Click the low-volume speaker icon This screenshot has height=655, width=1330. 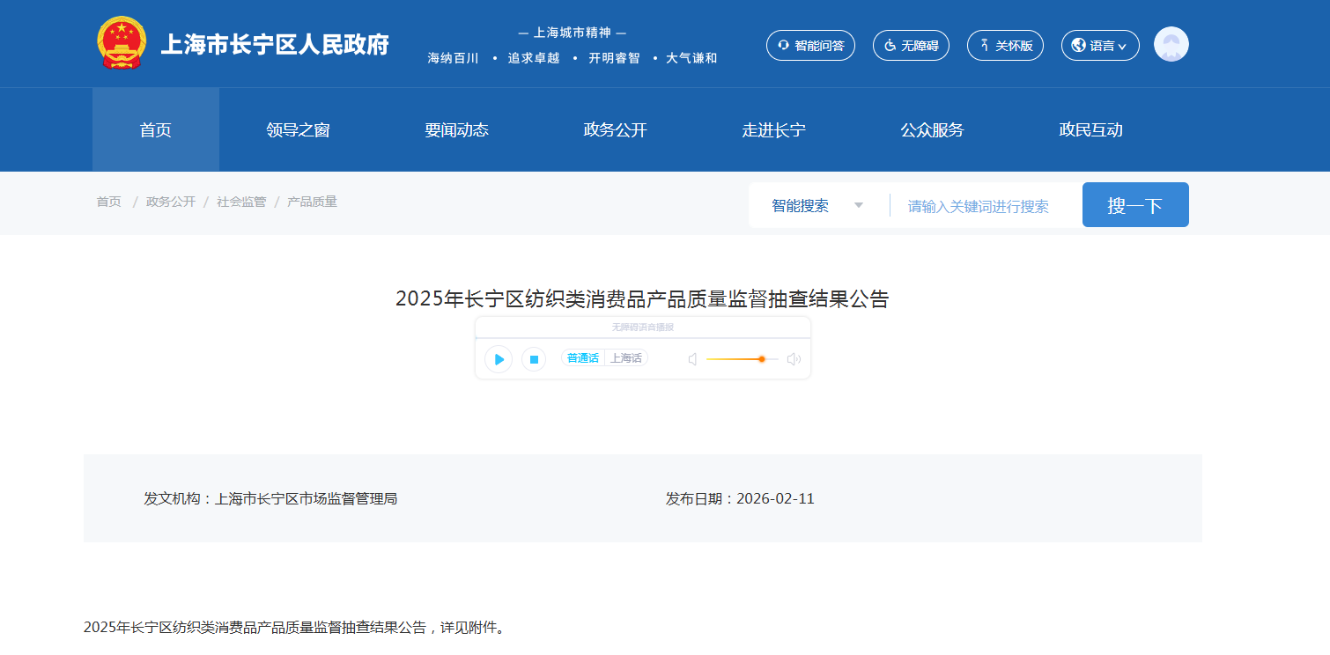click(x=692, y=359)
